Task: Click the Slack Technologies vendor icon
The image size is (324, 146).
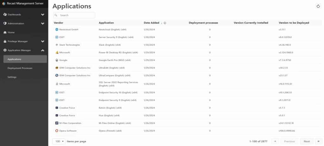Action: (x=57, y=45)
